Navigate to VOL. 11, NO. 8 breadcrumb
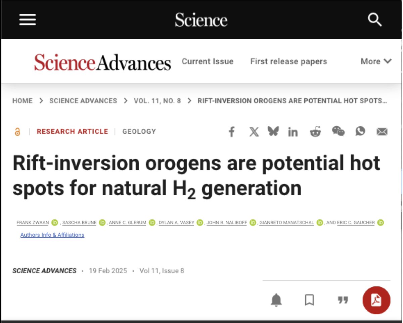Image resolution: width=403 pixels, height=323 pixels. click(157, 100)
